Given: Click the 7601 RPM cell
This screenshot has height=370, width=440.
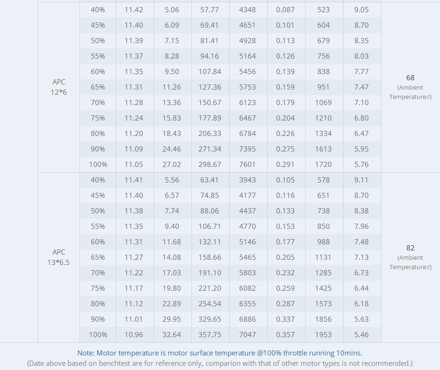Looking at the screenshot, I should (x=248, y=165).
